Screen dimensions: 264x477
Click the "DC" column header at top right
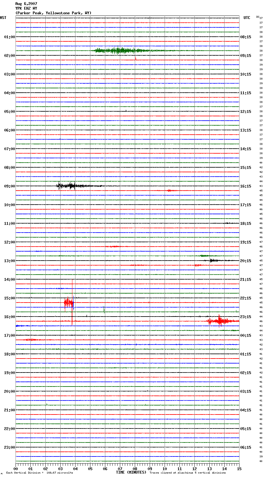[258, 17]
